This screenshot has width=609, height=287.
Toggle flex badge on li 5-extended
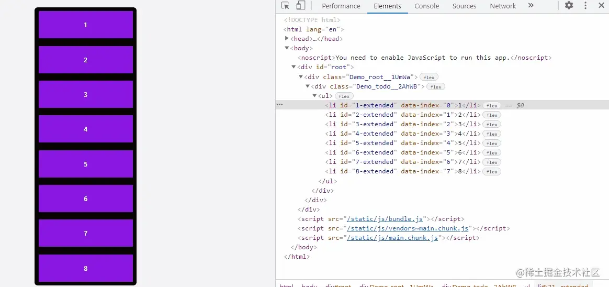click(x=492, y=144)
